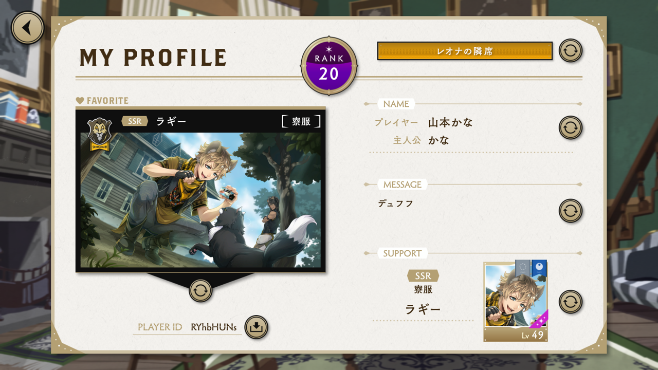Select the レオナの隣席 title banner
This screenshot has height=370, width=658.
click(x=465, y=51)
